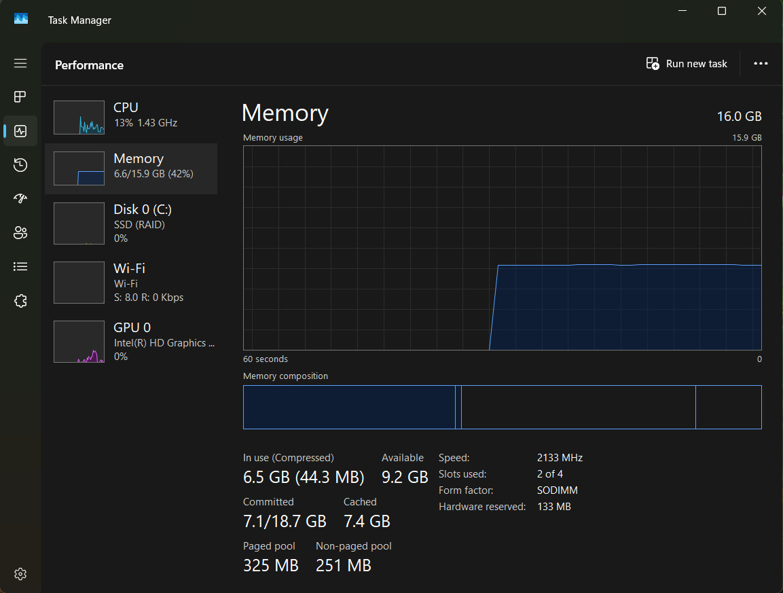Click the GPU 0 mini graph thumbnail
Image resolution: width=783 pixels, height=593 pixels.
[79, 342]
